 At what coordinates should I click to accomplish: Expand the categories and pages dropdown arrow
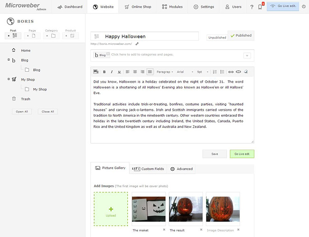[x=247, y=56]
